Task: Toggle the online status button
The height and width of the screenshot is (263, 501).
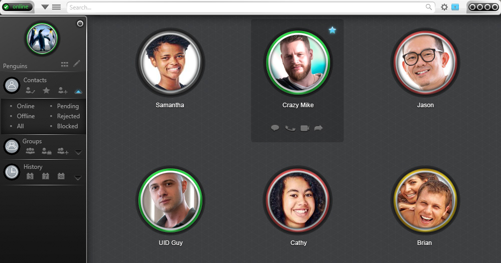Action: [x=18, y=7]
